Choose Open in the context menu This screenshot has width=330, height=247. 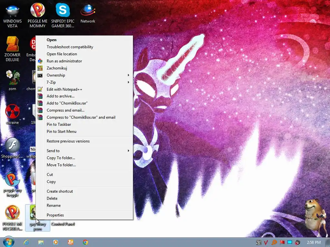[x=84, y=40]
